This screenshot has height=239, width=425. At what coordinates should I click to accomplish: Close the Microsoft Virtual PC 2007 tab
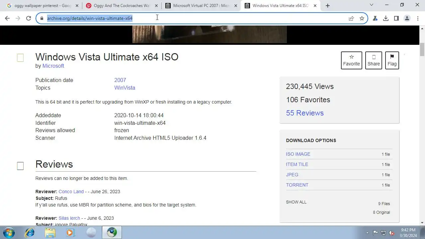pos(236,6)
